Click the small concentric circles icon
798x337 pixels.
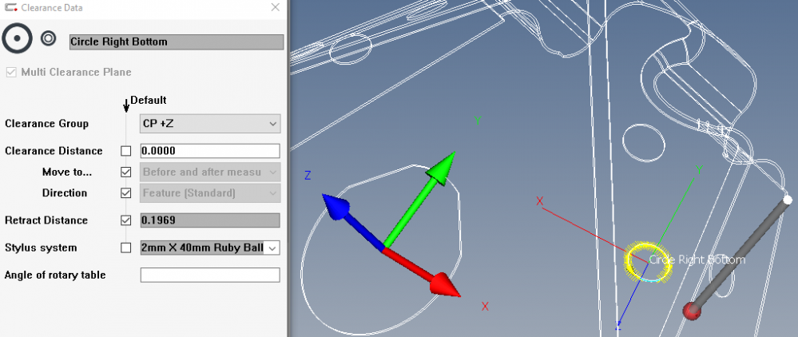click(x=48, y=38)
